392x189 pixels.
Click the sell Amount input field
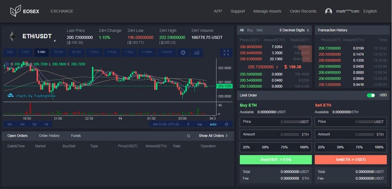pos(351,134)
